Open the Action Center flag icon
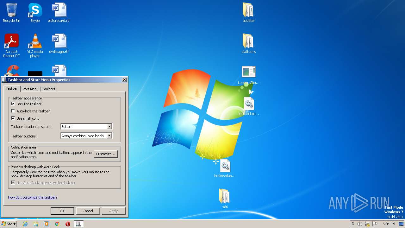This screenshot has width=405, height=228. [x=375, y=224]
